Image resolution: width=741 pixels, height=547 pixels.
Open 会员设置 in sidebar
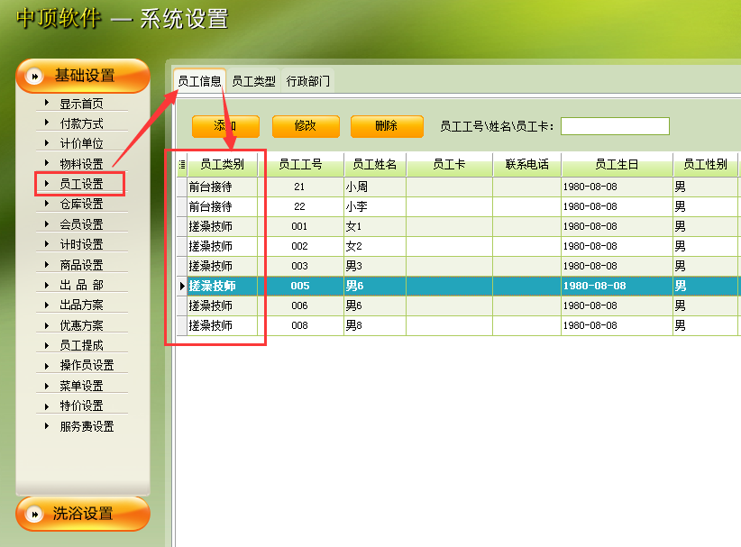click(81, 224)
